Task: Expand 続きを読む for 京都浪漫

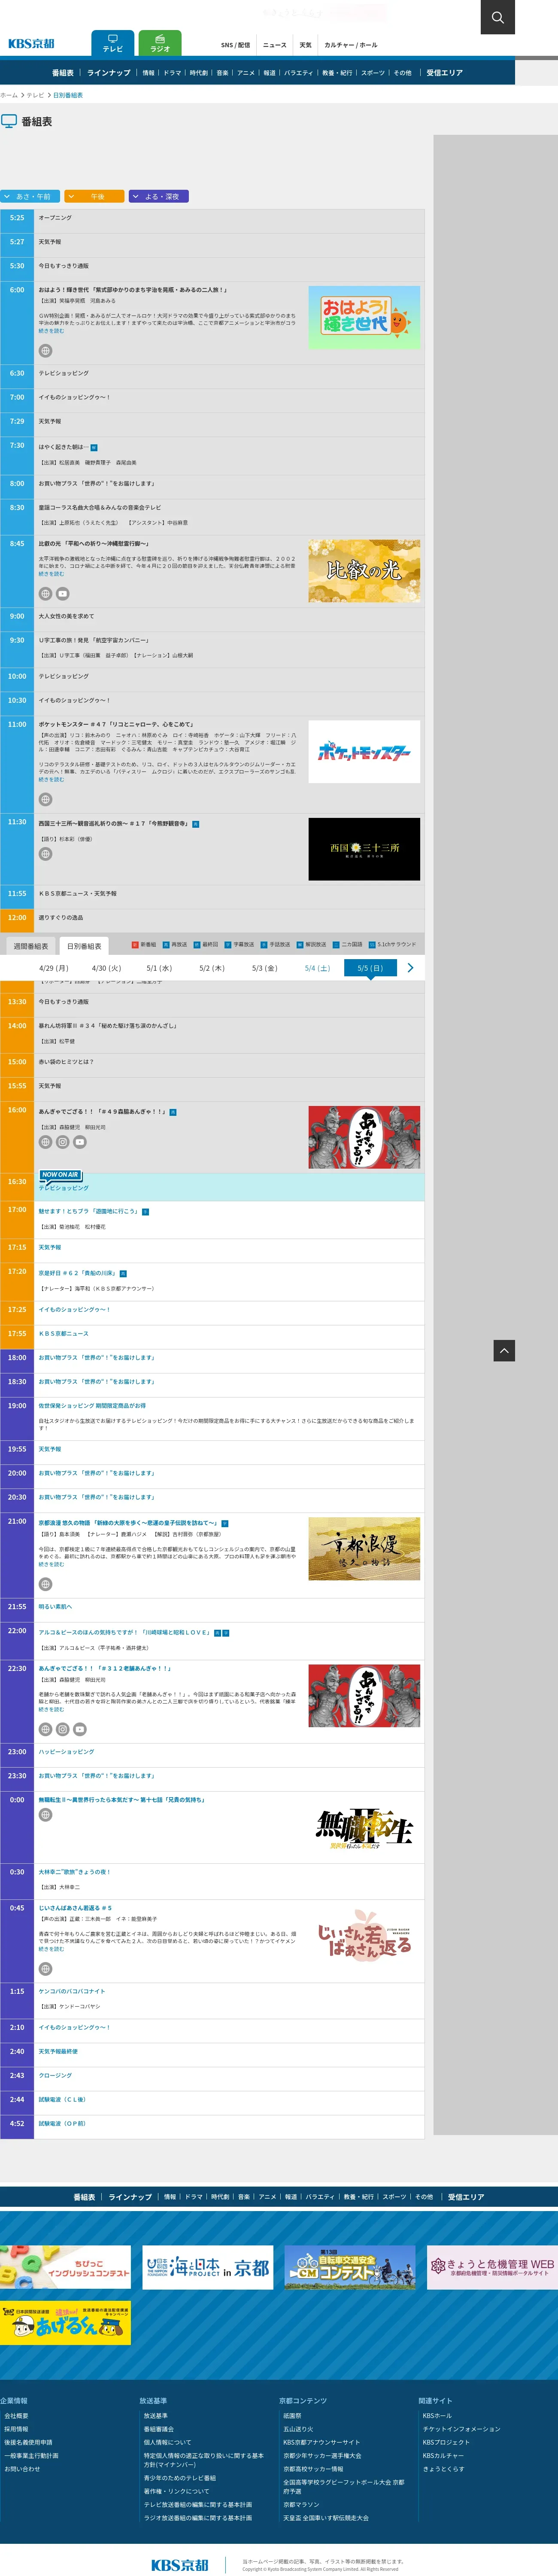Action: 51,1564
